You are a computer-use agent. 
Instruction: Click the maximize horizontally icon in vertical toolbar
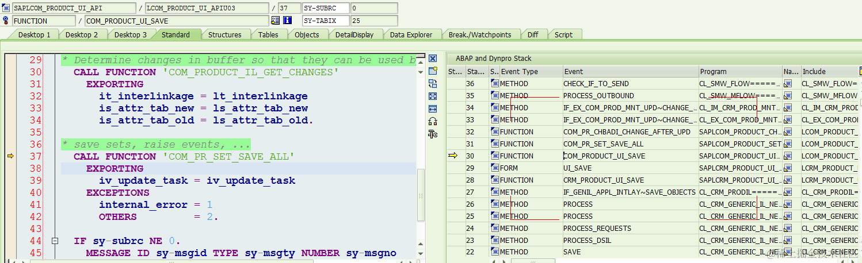coord(433,109)
